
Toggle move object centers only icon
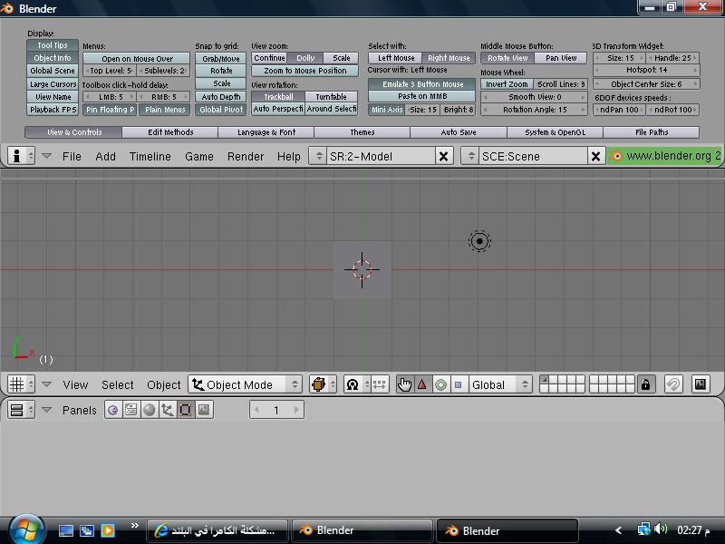[379, 384]
